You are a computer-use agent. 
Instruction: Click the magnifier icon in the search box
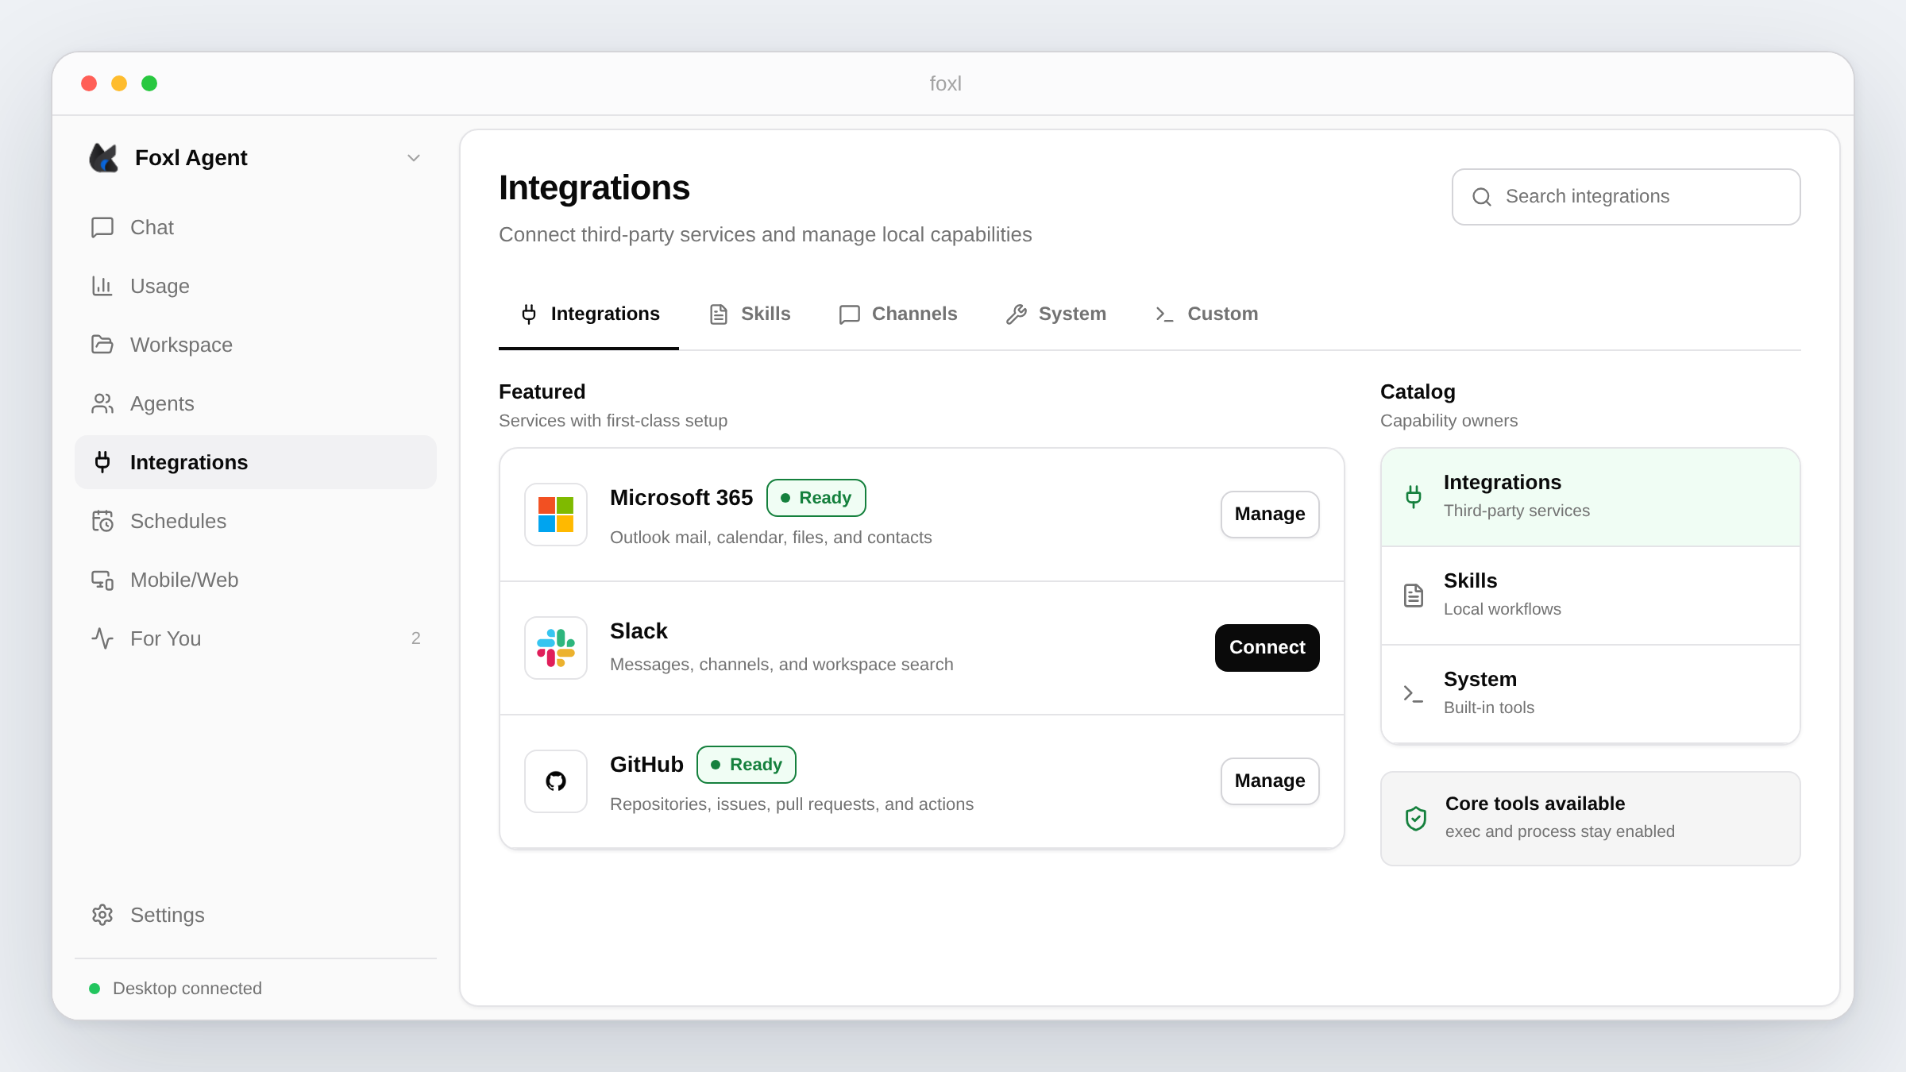click(x=1482, y=197)
